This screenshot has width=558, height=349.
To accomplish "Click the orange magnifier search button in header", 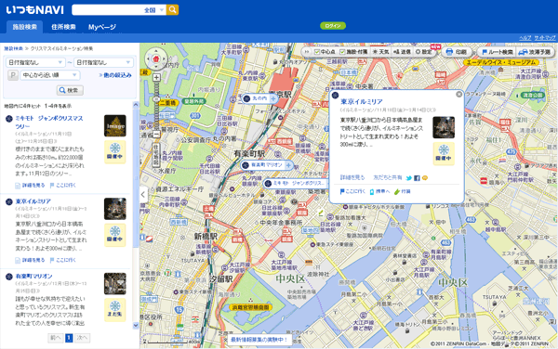I will click(x=173, y=10).
